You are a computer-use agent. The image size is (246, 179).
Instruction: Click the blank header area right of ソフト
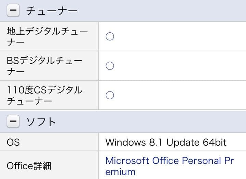154,121
